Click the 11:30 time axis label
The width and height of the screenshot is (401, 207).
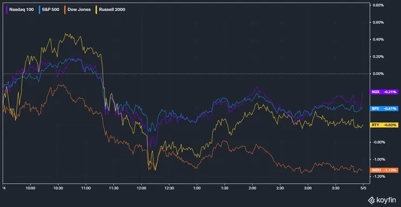[114, 188]
